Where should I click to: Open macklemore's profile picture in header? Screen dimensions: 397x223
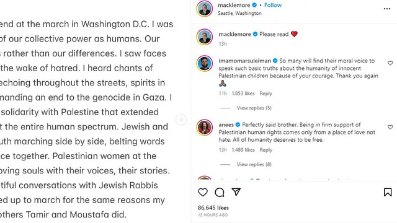coord(204,9)
